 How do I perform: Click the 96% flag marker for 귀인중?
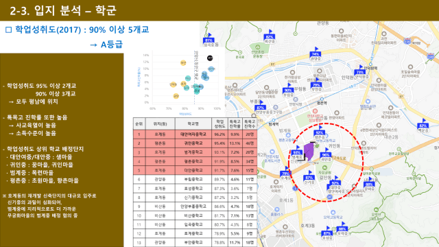(326, 154)
